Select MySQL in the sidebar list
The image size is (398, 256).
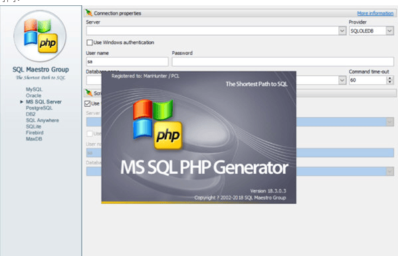click(34, 90)
